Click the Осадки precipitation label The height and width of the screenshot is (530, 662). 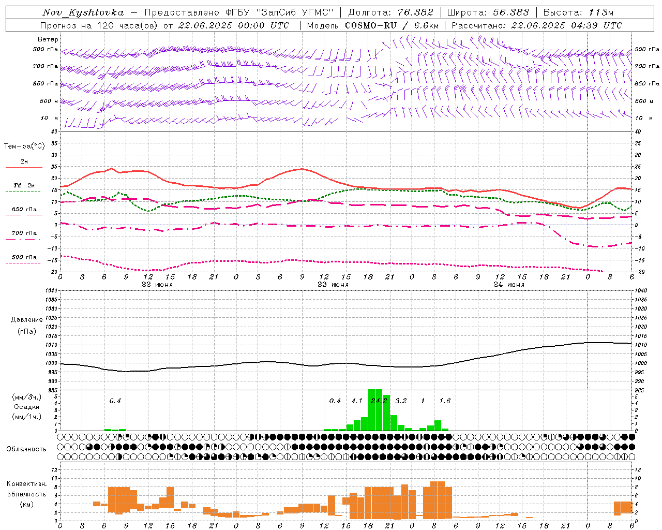click(27, 407)
